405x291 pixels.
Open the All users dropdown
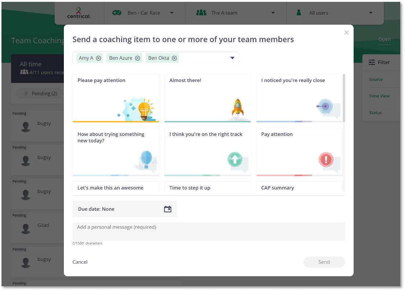(x=371, y=13)
